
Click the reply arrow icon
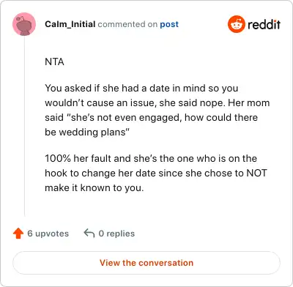[89, 234]
